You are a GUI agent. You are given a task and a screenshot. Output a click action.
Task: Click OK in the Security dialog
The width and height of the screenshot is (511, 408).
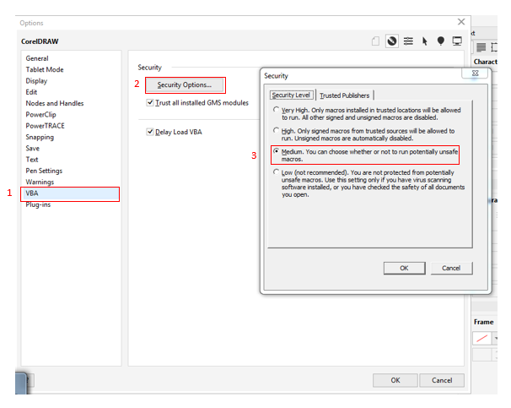click(404, 268)
